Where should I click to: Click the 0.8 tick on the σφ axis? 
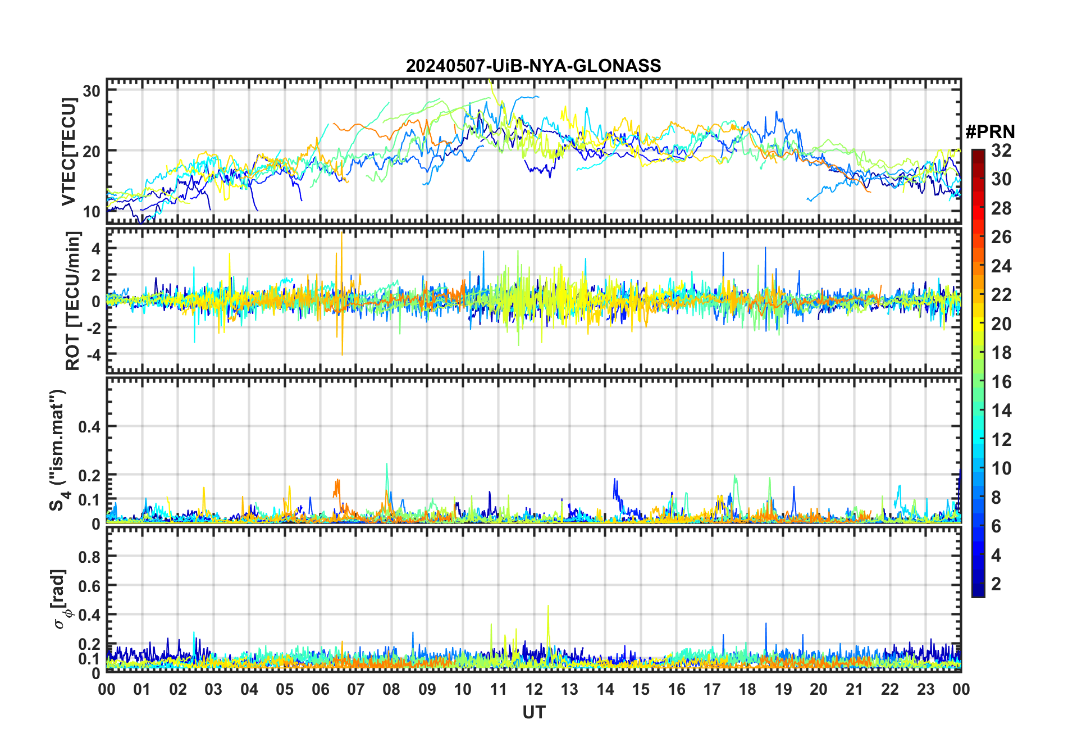[90, 557]
